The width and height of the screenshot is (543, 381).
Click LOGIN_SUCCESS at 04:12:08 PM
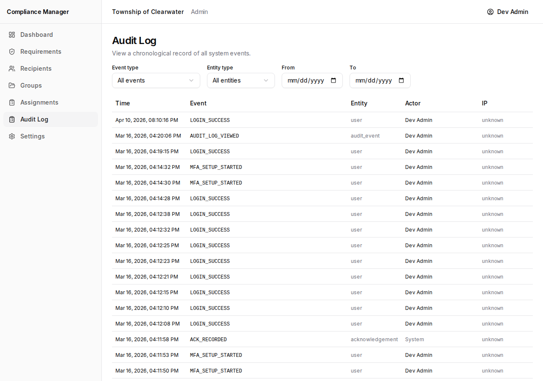(x=210, y=324)
